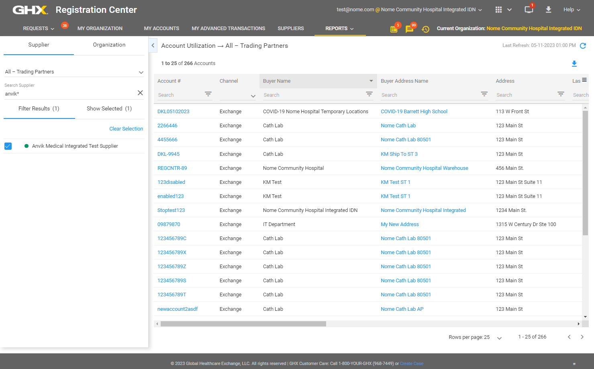Open the My Accounts menu

(161, 29)
